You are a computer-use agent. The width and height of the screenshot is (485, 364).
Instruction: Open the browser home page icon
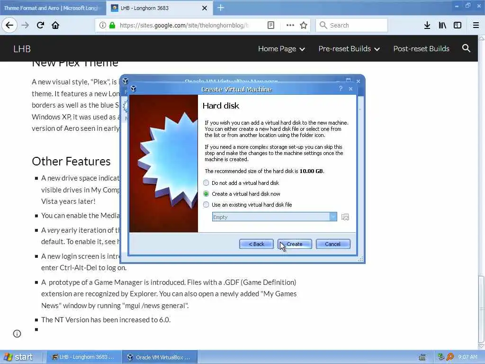tap(55, 25)
